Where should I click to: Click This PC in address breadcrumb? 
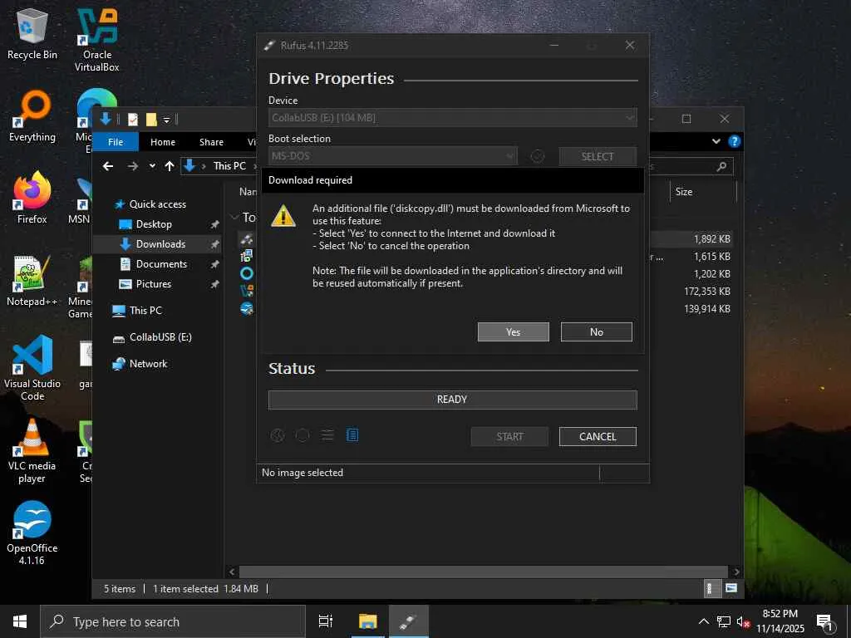(x=229, y=166)
